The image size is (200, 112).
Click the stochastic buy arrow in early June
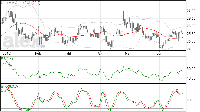point(164,109)
